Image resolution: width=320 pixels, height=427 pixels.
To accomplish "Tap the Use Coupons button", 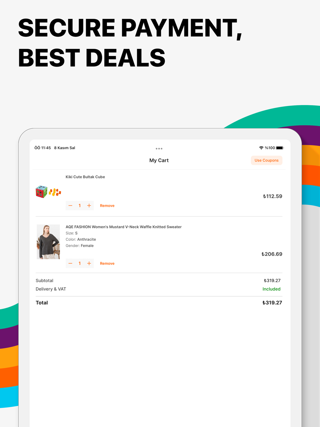I will (267, 160).
